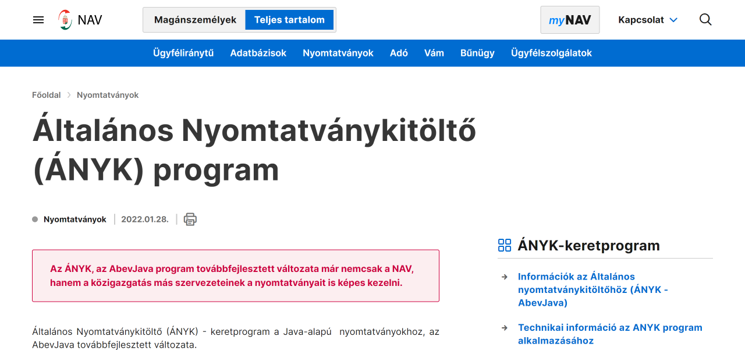Open the Nyomtatványok menu in blue bar
The height and width of the screenshot is (350, 745).
click(338, 53)
